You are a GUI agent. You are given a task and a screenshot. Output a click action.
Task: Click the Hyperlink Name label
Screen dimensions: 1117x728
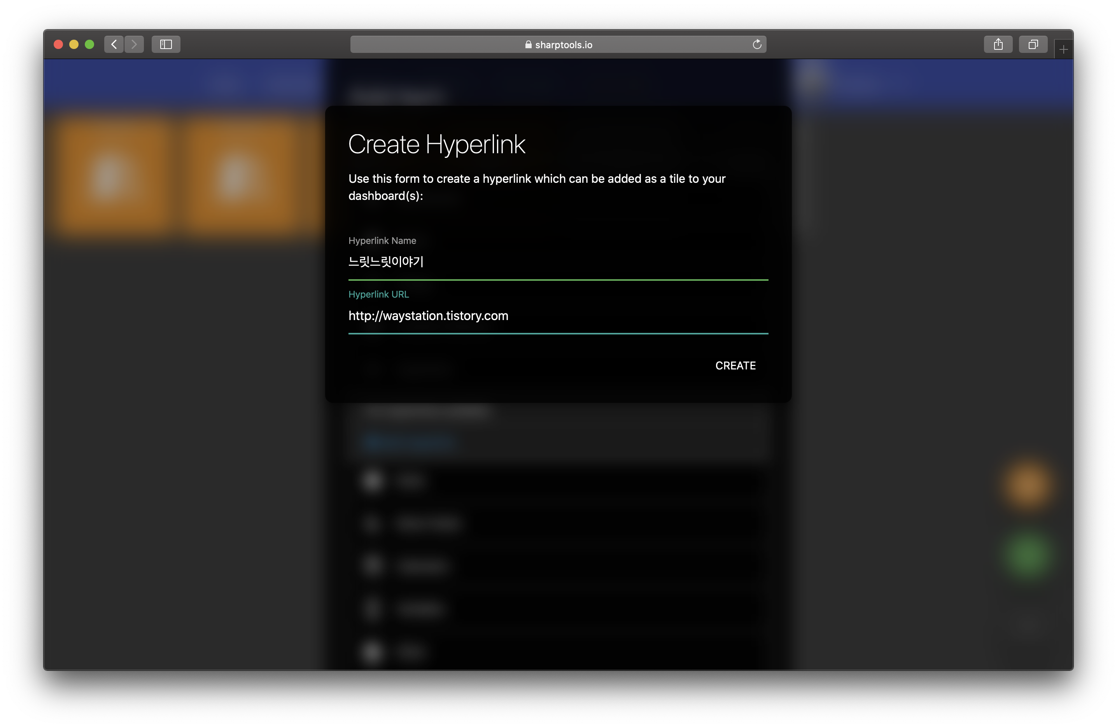pyautogui.click(x=382, y=241)
